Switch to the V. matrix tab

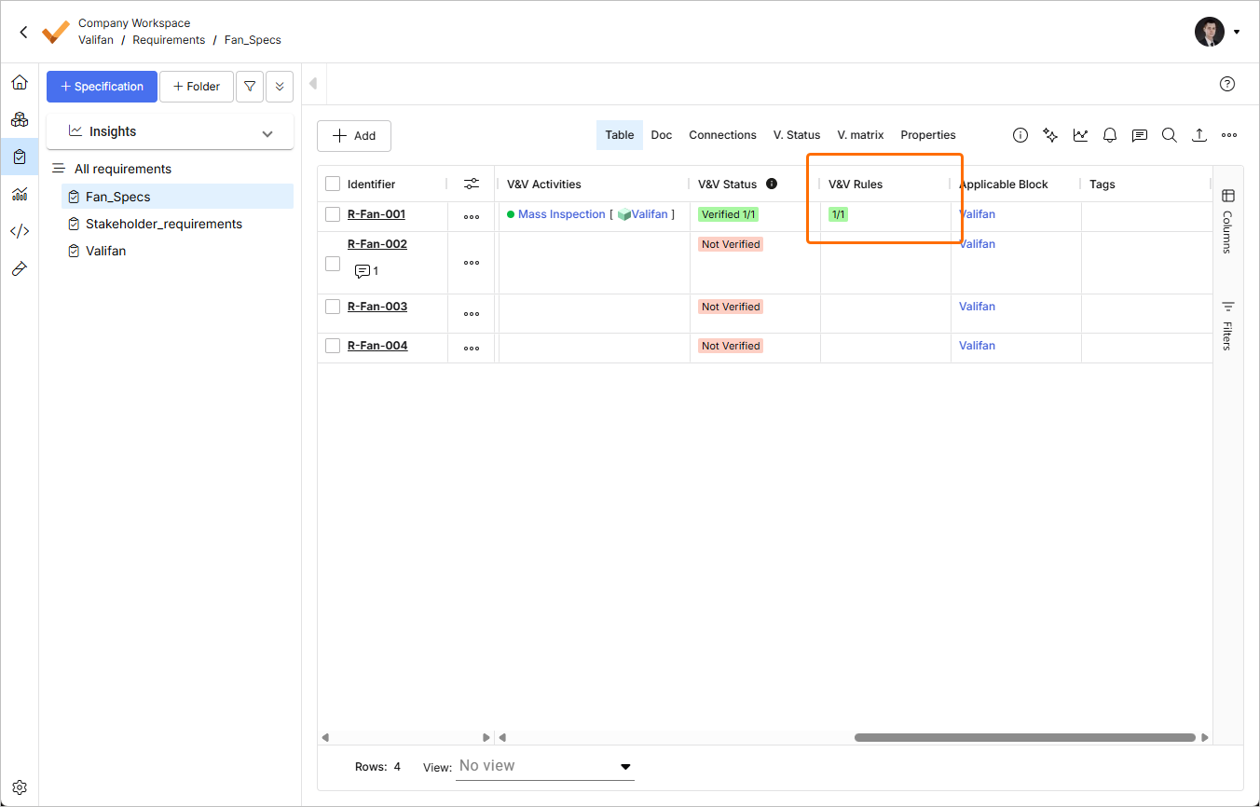point(860,135)
